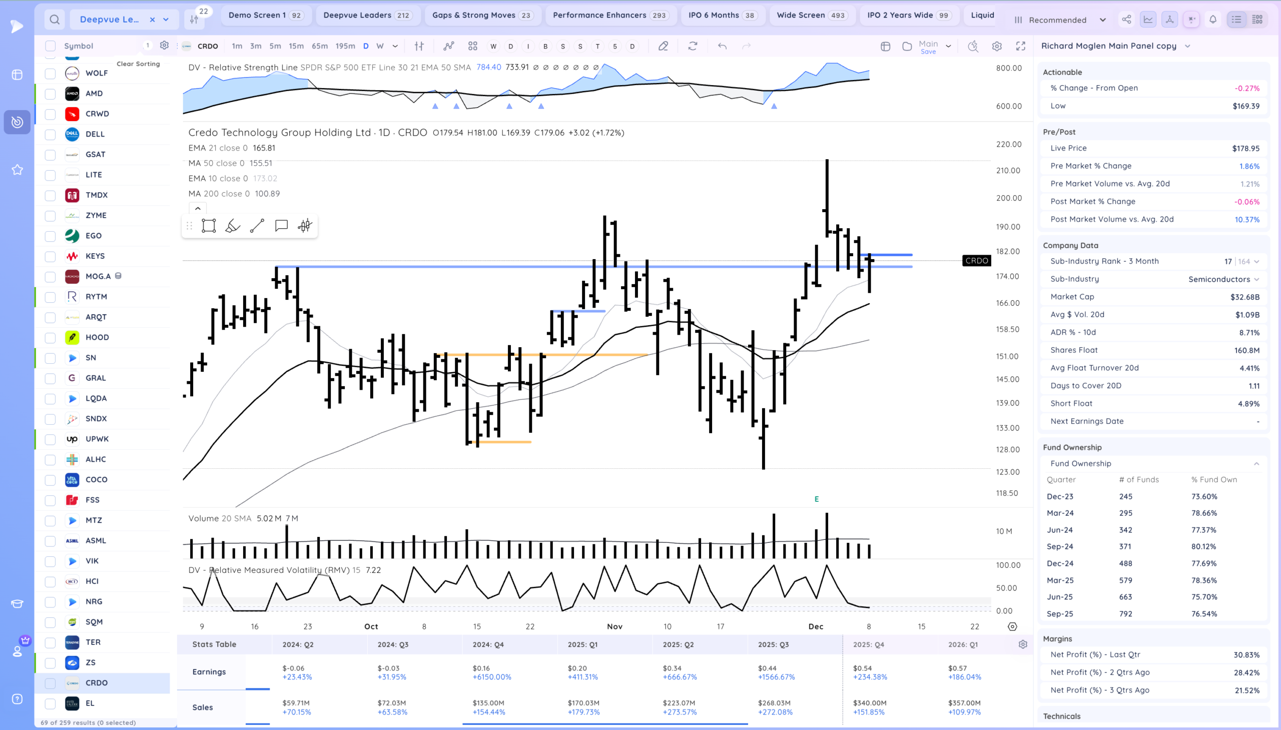This screenshot has height=730, width=1281.
Task: Collapse the Fund Ownership section
Action: pyautogui.click(x=1256, y=463)
